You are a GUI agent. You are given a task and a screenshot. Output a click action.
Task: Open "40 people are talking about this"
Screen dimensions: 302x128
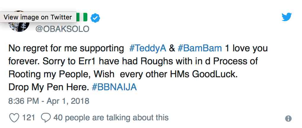pyautogui.click(x=111, y=118)
